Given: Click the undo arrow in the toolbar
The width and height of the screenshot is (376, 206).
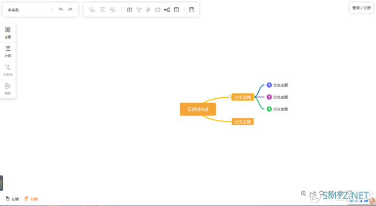Looking at the screenshot, I should tap(61, 9).
